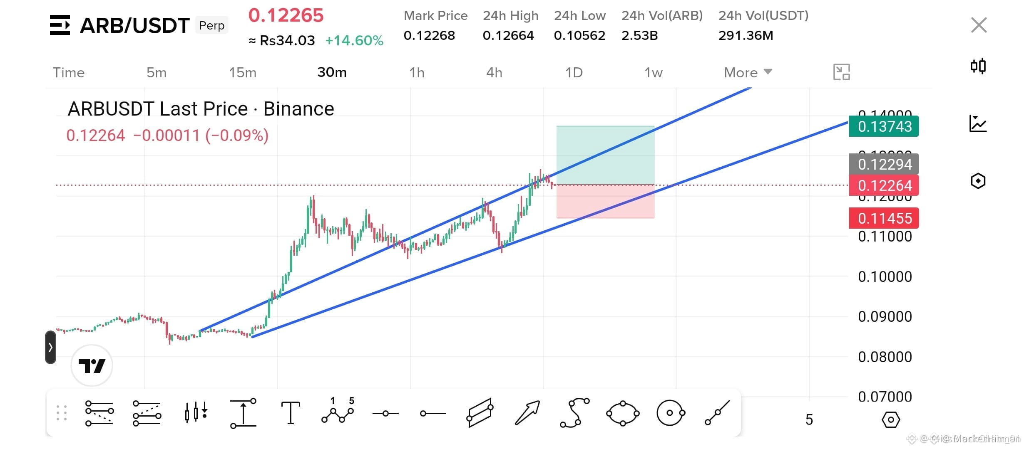This screenshot has height=449, width=1024.
Task: Select the price range measure tool
Action: (244, 413)
